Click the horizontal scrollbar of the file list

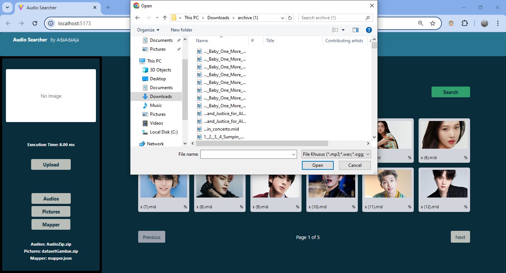(x=262, y=143)
